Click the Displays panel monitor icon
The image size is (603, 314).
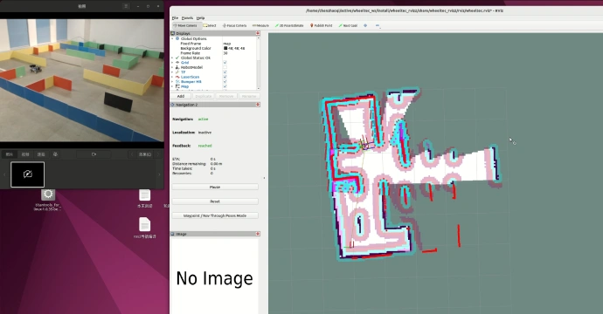[173, 33]
